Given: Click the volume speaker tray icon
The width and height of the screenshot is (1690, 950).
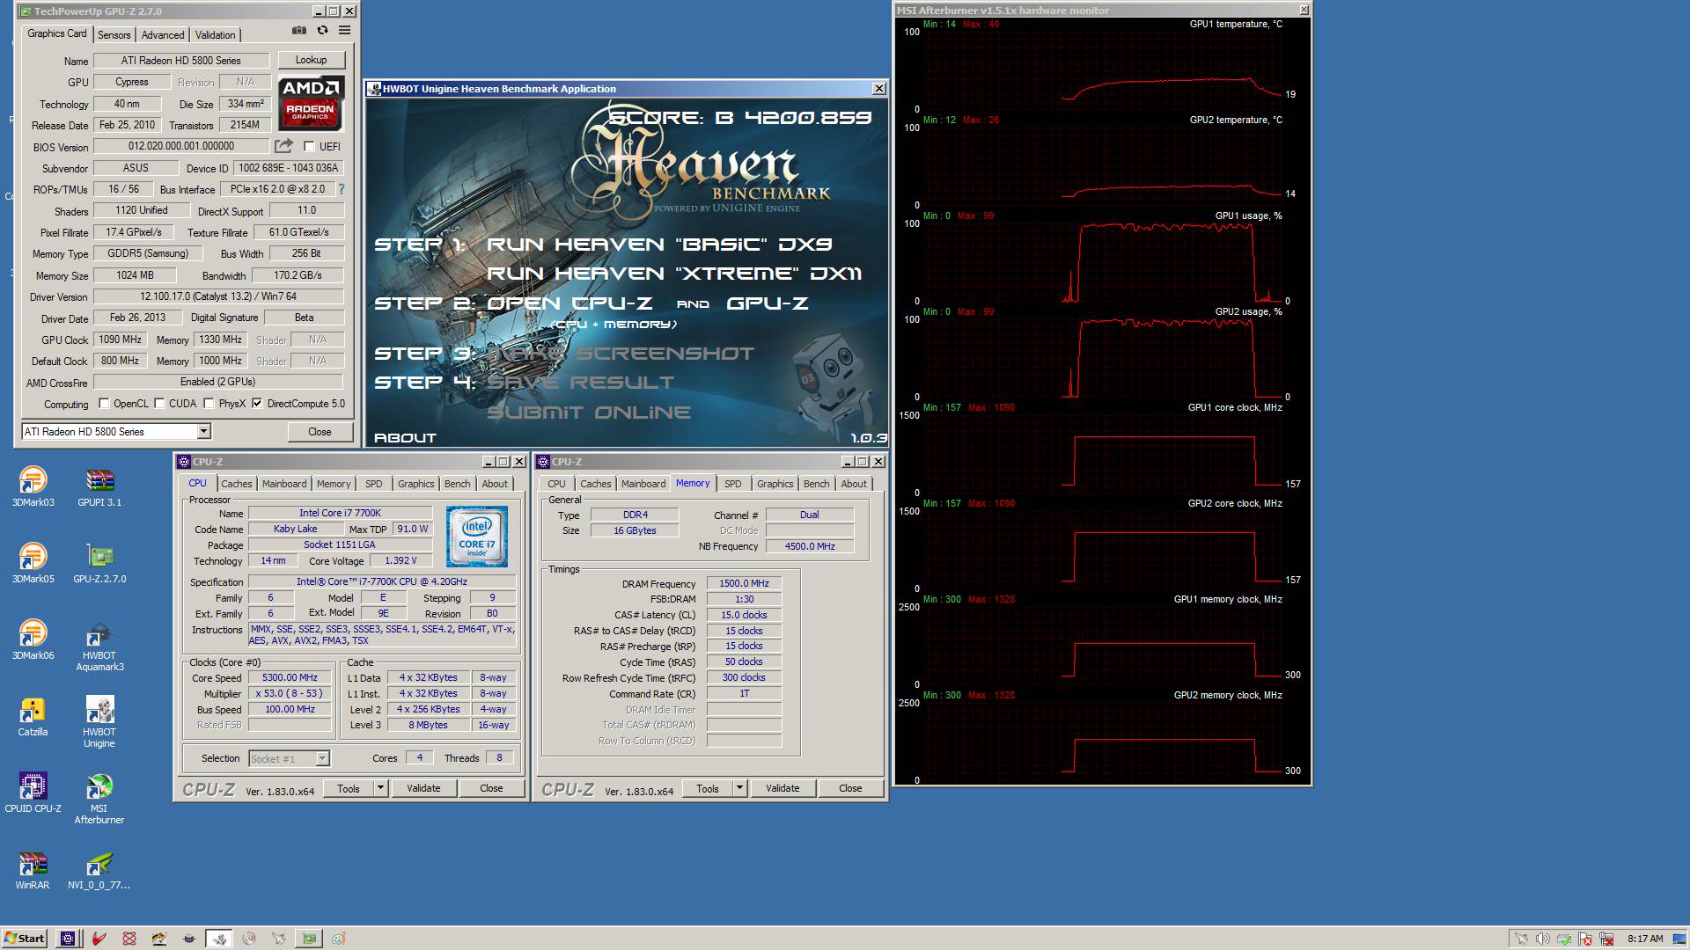Looking at the screenshot, I should pyautogui.click(x=1542, y=939).
